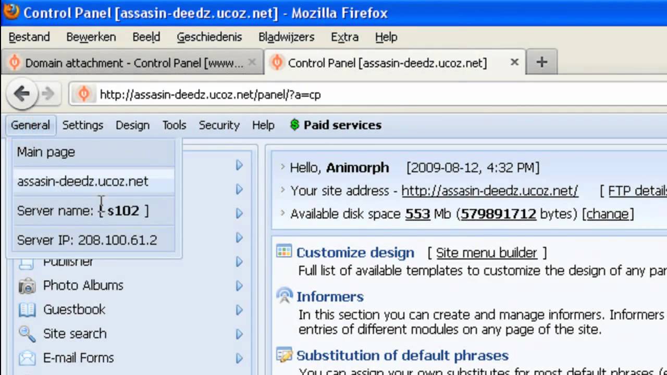Expand arrow next to Photo Albums
The width and height of the screenshot is (667, 375).
click(239, 285)
